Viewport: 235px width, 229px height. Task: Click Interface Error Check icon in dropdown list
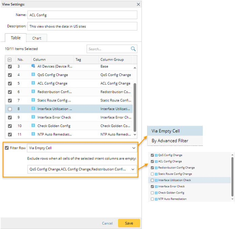156,187
